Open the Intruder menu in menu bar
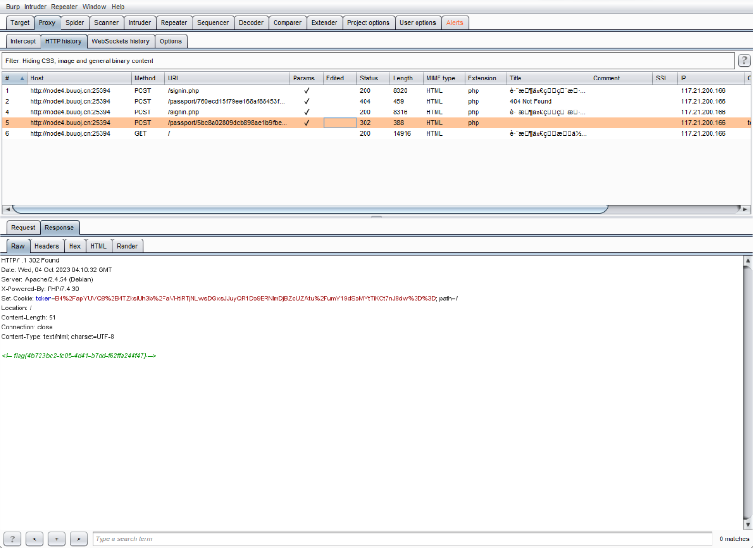Viewport: 753px width, 548px height. pos(35,7)
